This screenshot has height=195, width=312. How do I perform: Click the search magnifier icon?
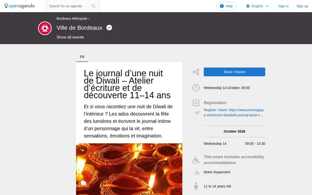[94, 6]
